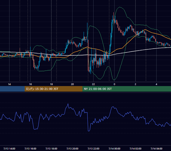Click the 7/13 18:00 time label
The image size is (171, 151).
coord(51,149)
